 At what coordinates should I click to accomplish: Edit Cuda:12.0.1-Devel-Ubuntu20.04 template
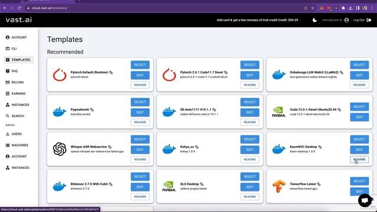click(x=359, y=117)
